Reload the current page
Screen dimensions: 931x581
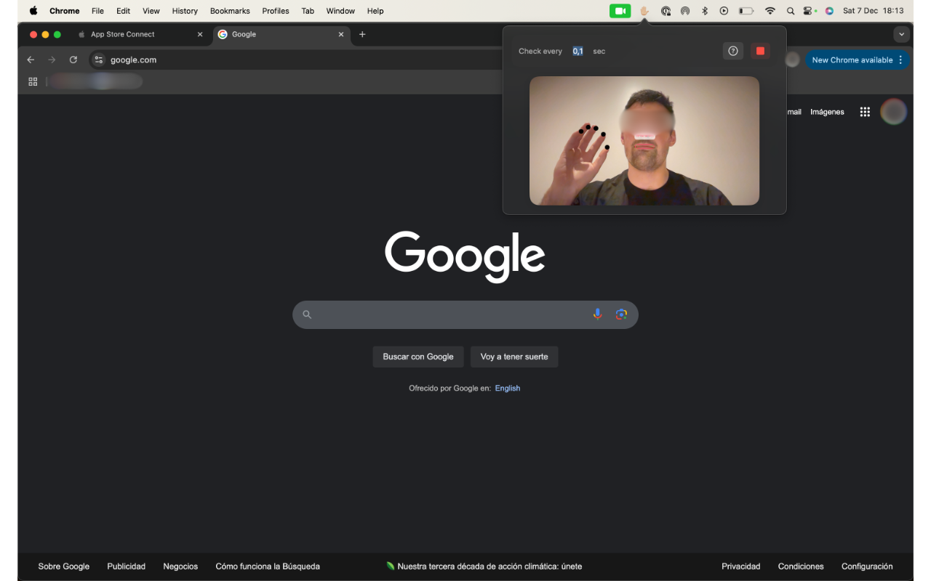(x=73, y=60)
